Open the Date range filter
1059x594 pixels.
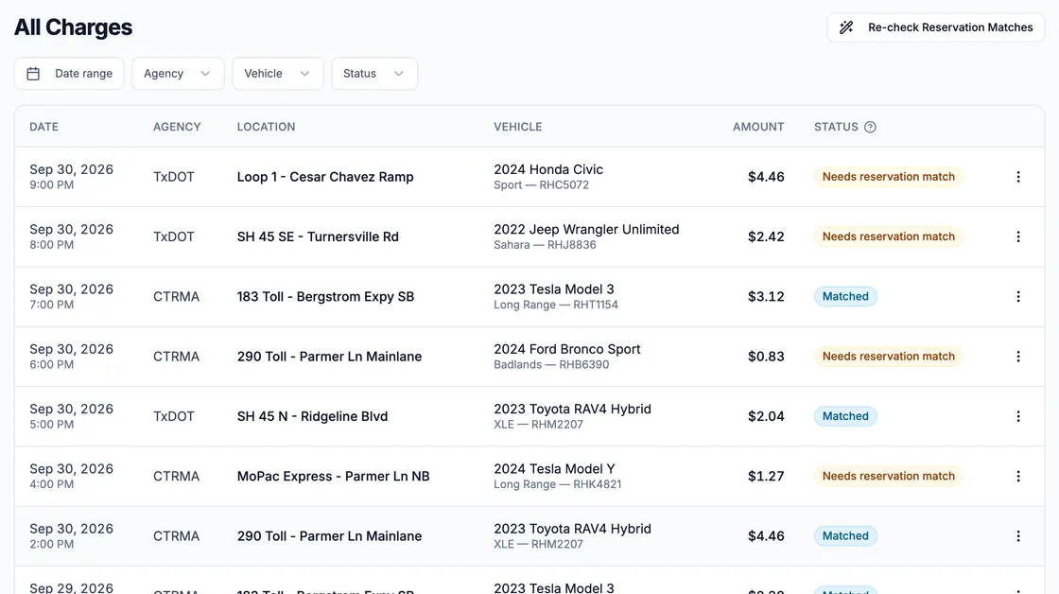pos(69,74)
